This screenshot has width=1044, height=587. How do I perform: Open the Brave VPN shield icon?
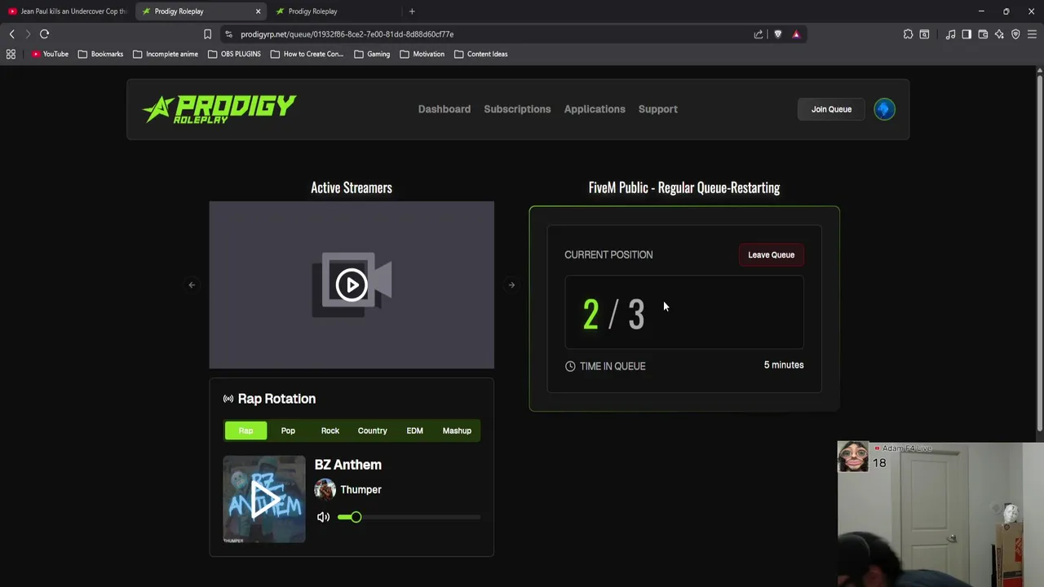pyautogui.click(x=1015, y=34)
